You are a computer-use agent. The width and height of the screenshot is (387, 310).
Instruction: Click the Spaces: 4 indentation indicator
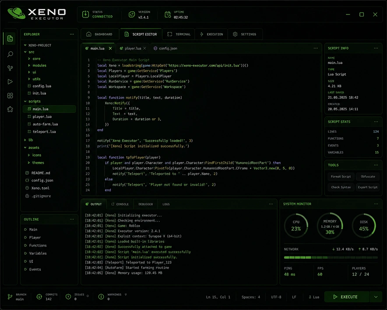pyautogui.click(x=251, y=297)
